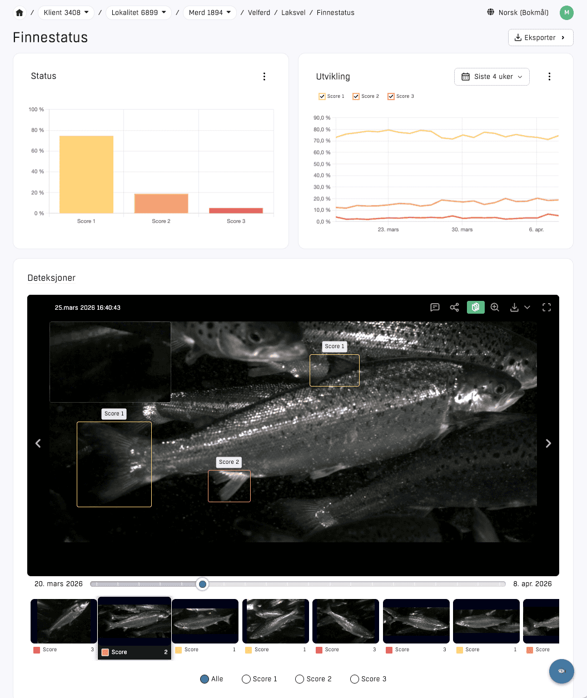Open Utvikling card three-dot menu
This screenshot has height=698, width=587.
[x=549, y=77]
